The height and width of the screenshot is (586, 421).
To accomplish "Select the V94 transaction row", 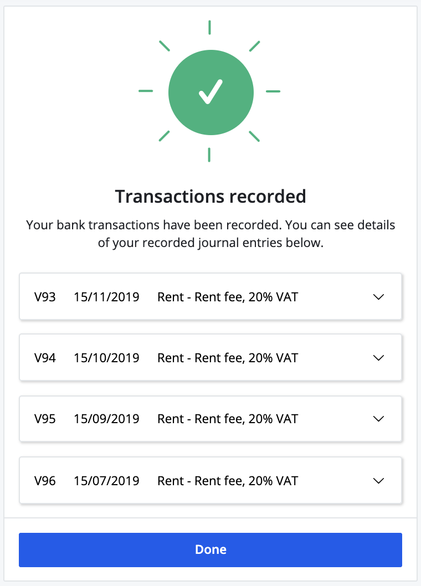I will click(x=210, y=358).
